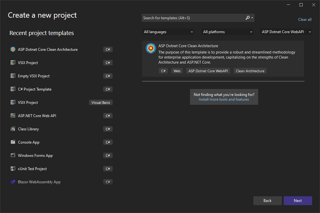320x213 pixels.
Task: Click Install more tools and features link
Action: (x=224, y=99)
